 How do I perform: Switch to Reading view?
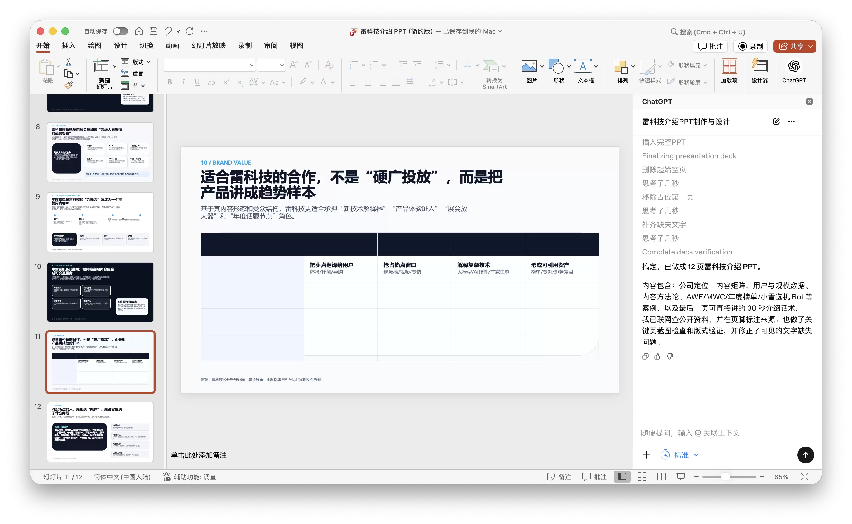(661, 477)
